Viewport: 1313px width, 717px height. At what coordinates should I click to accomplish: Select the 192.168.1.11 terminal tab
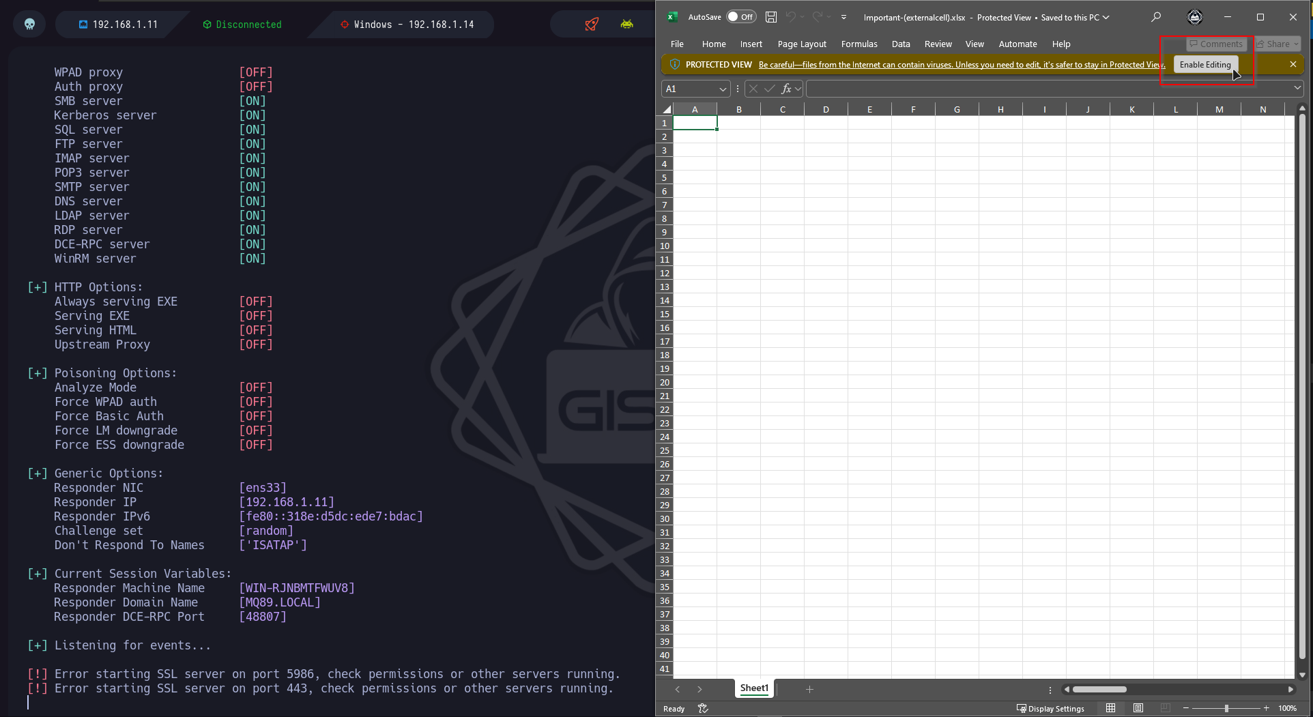click(118, 25)
